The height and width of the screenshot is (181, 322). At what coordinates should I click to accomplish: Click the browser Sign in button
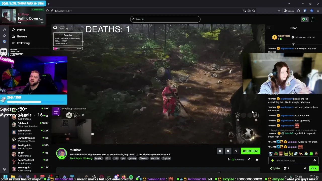289,11
